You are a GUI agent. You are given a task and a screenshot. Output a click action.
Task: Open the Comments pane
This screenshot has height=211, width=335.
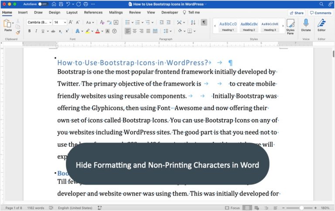click(x=321, y=13)
